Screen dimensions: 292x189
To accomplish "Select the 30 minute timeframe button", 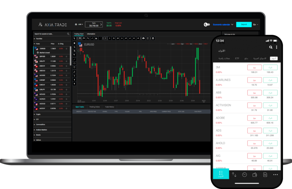I will coord(118,38).
